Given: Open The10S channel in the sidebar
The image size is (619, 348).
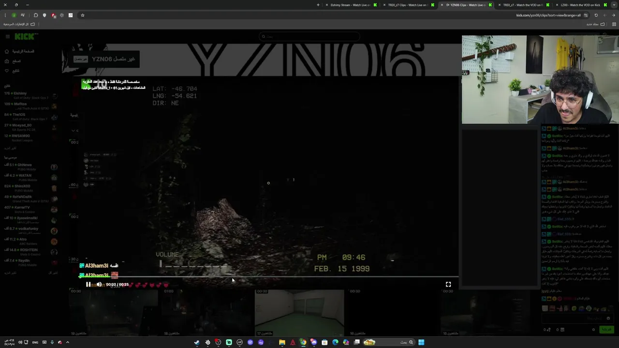Looking at the screenshot, I should point(30,116).
